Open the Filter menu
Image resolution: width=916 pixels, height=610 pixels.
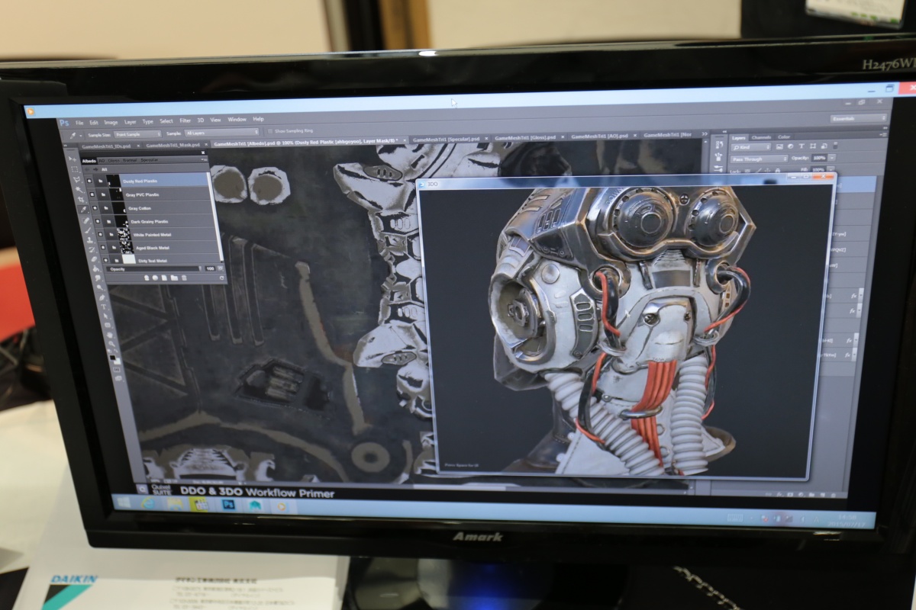[185, 120]
